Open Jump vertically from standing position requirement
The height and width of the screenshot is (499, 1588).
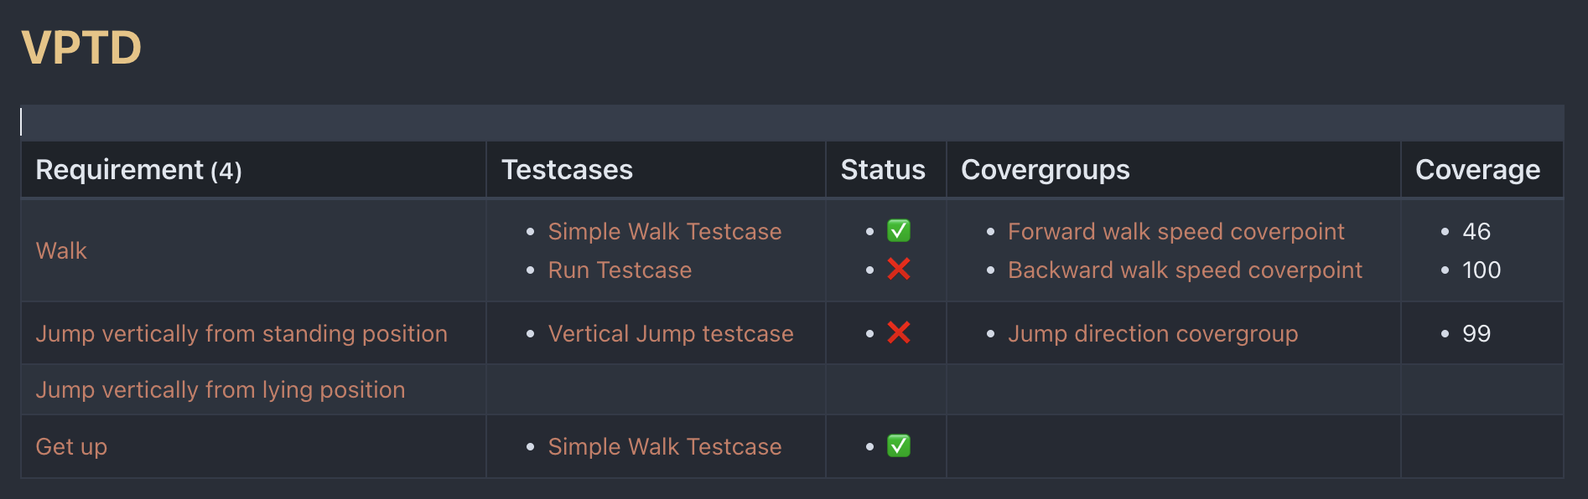[241, 333]
